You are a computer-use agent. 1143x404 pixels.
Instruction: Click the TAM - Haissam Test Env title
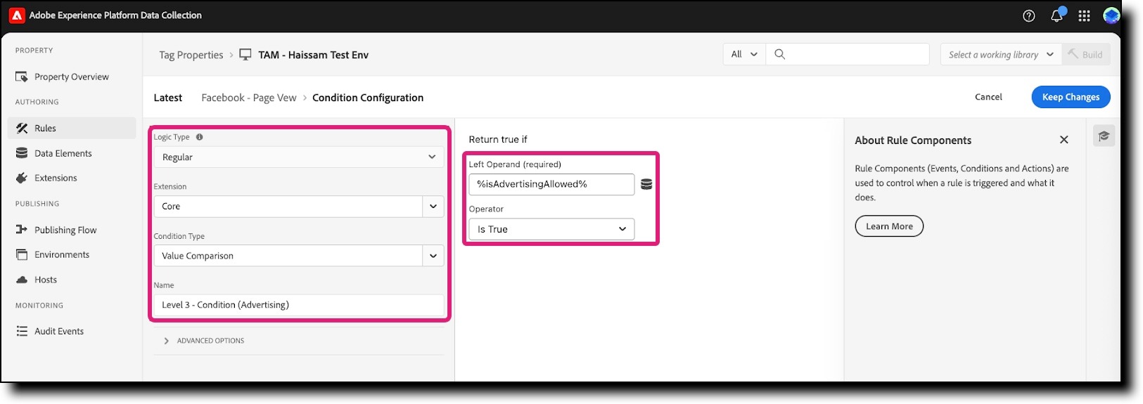[x=313, y=55]
